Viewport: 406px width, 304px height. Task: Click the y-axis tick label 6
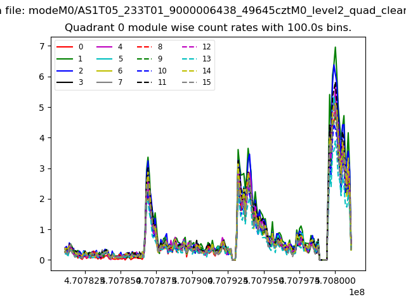42,77
